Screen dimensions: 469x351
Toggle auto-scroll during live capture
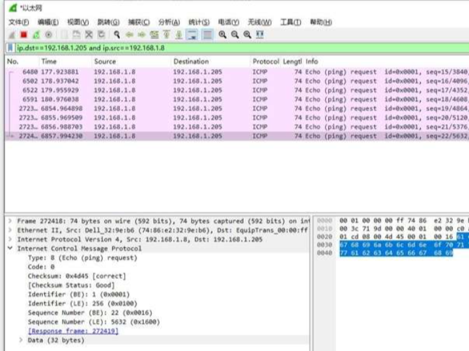(193, 34)
